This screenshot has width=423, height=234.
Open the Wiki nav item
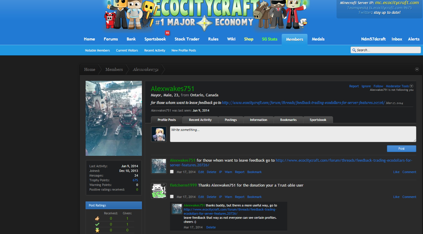[x=231, y=39]
